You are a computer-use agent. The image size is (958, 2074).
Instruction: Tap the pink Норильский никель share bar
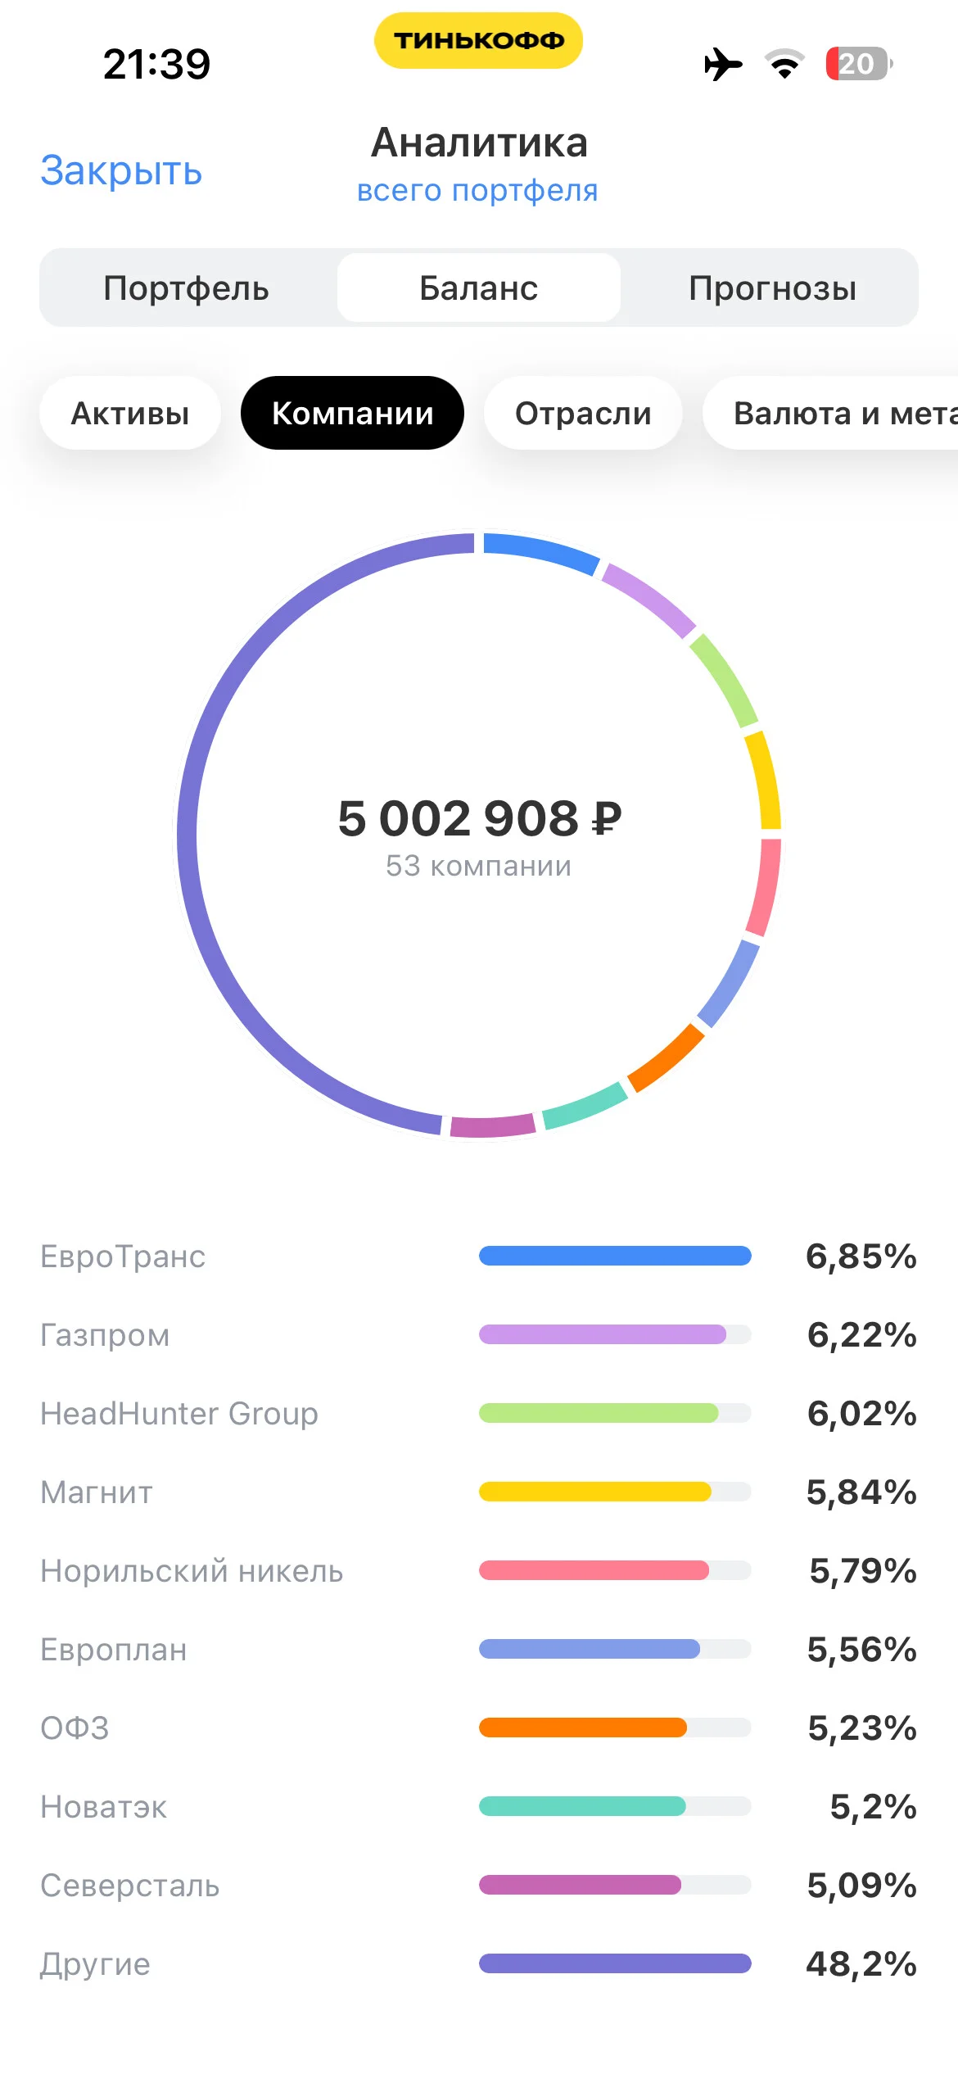[594, 1570]
